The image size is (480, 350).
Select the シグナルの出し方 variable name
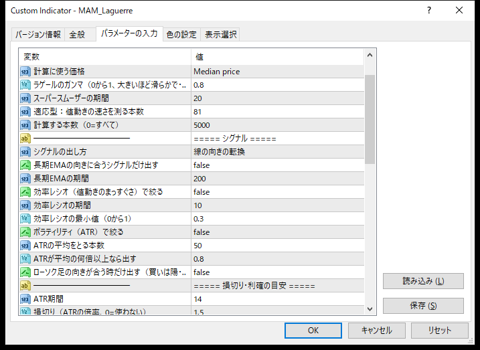point(60,152)
